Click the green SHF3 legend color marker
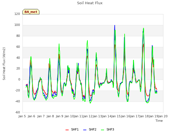The height and width of the screenshot is (135, 180). point(102,130)
